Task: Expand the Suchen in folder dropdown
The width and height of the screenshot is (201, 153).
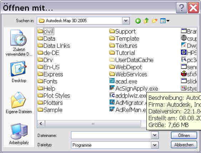Action: coord(126,21)
